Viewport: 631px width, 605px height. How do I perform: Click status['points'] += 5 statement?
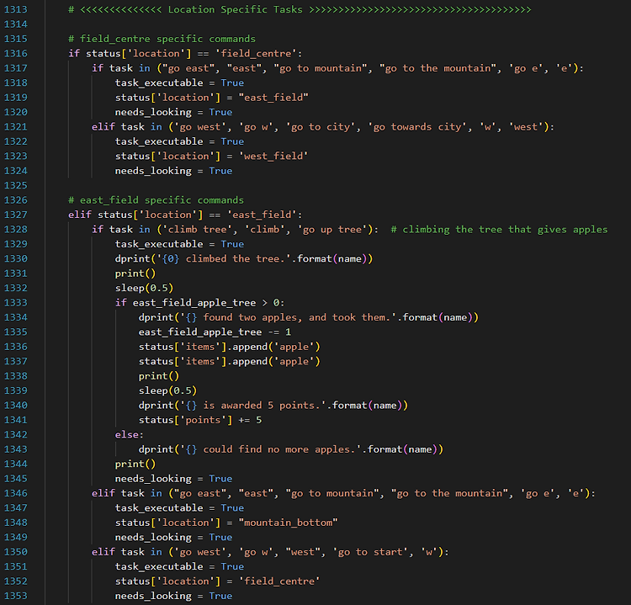point(200,420)
